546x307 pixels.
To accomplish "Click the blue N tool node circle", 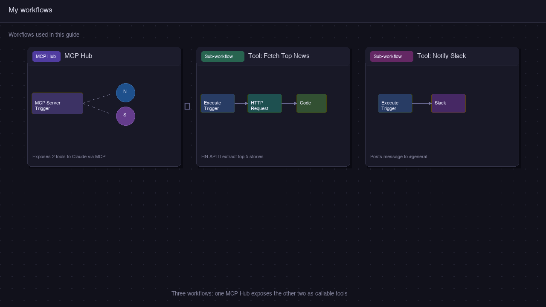I will click(x=125, y=93).
